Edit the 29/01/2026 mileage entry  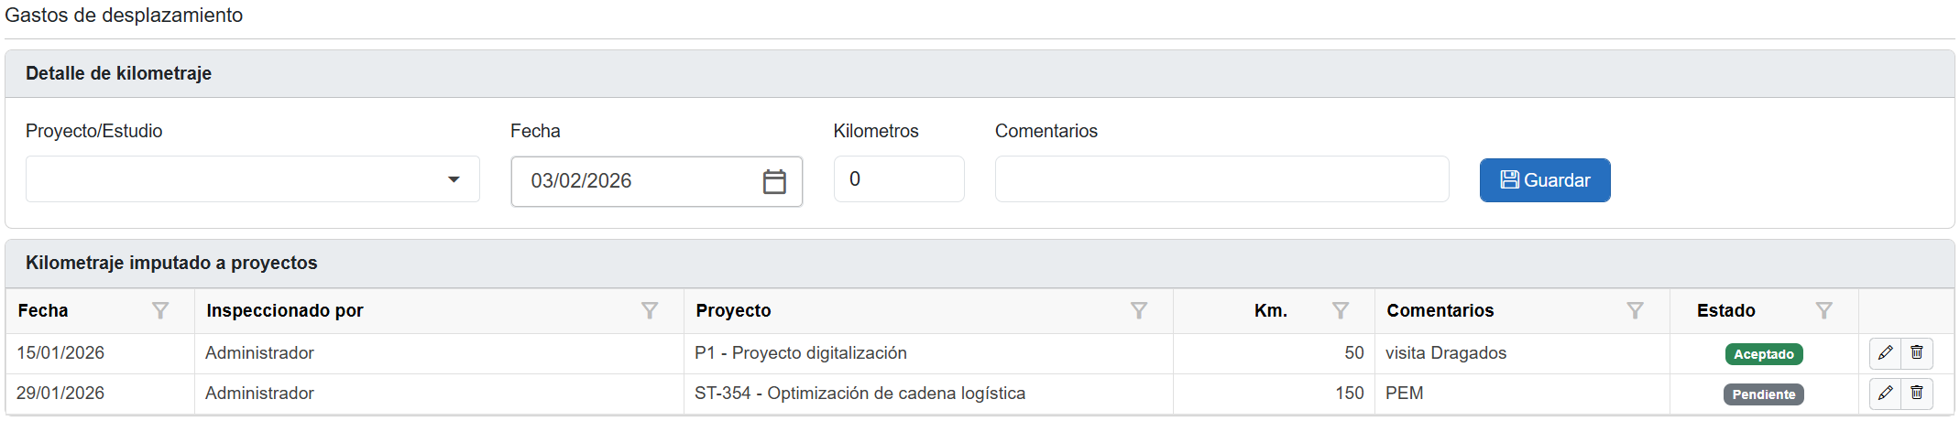[x=1885, y=394]
